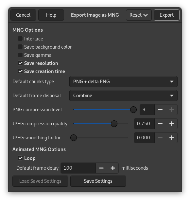The image size is (190, 201).
Task: Click the Save Settings button
Action: pos(98,181)
